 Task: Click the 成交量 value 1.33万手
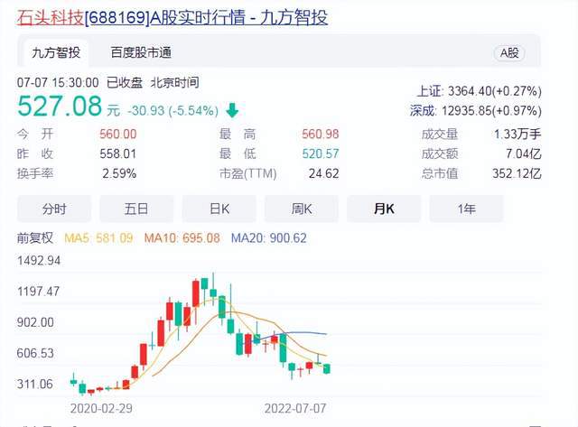517,135
